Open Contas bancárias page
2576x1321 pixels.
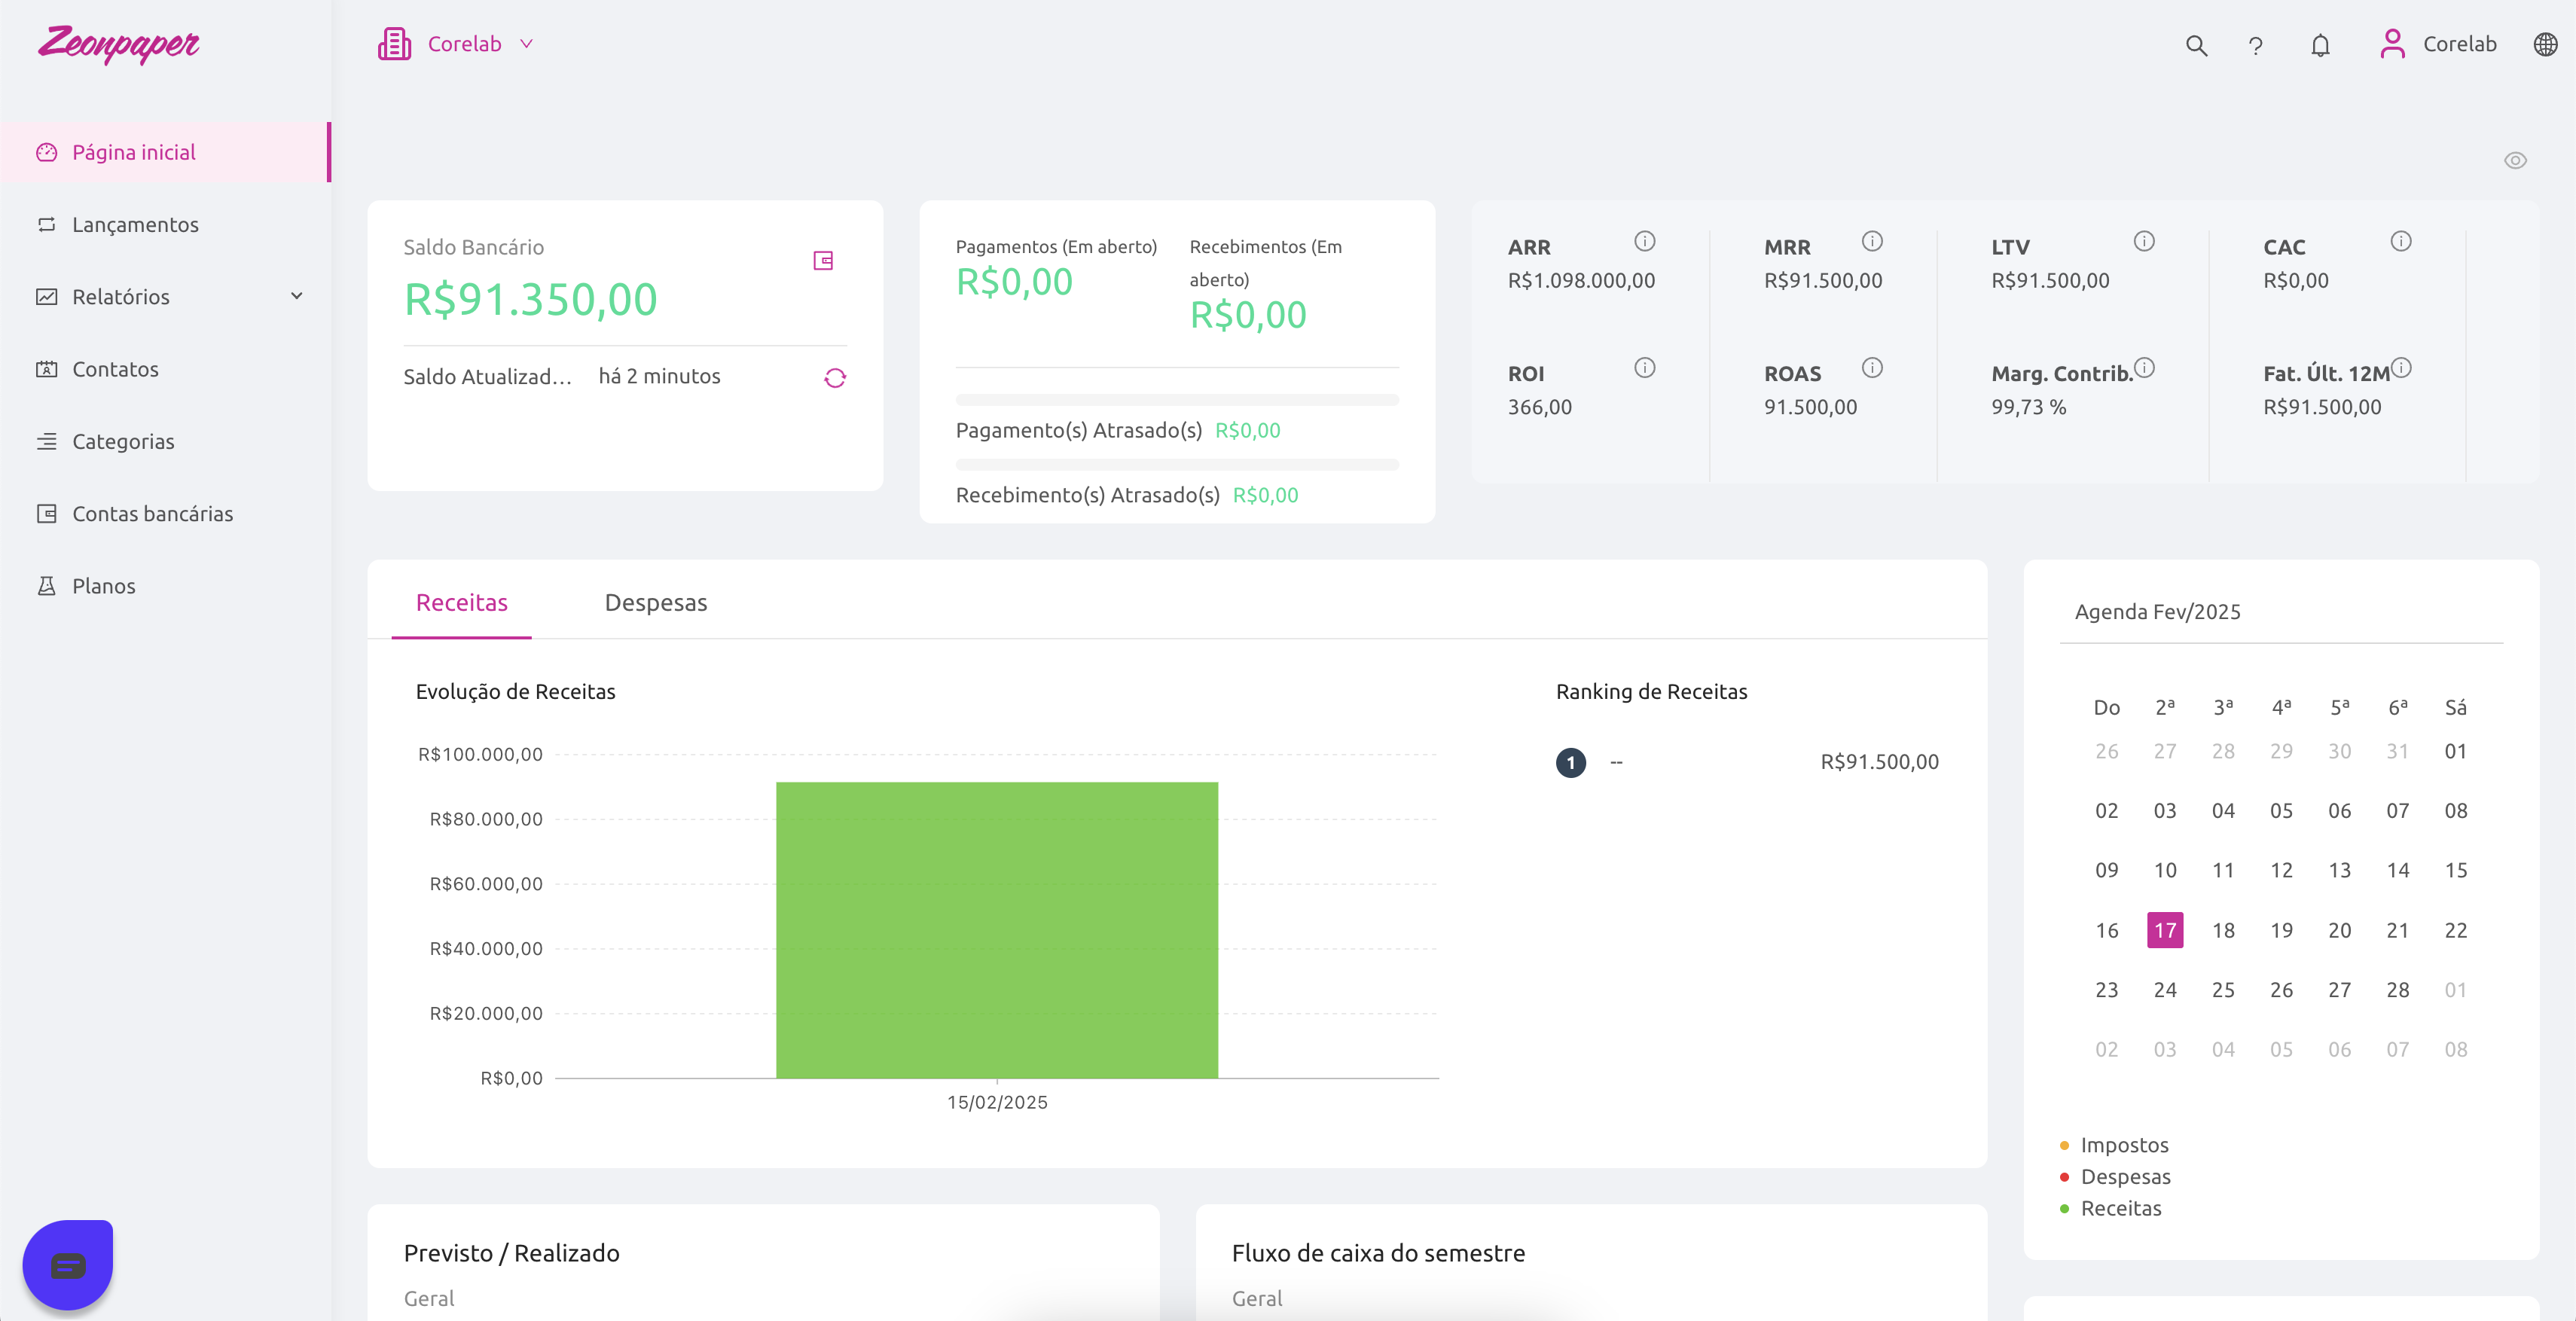[x=152, y=514]
